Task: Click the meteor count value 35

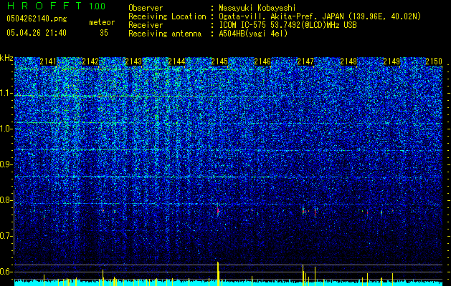Action: (104, 33)
